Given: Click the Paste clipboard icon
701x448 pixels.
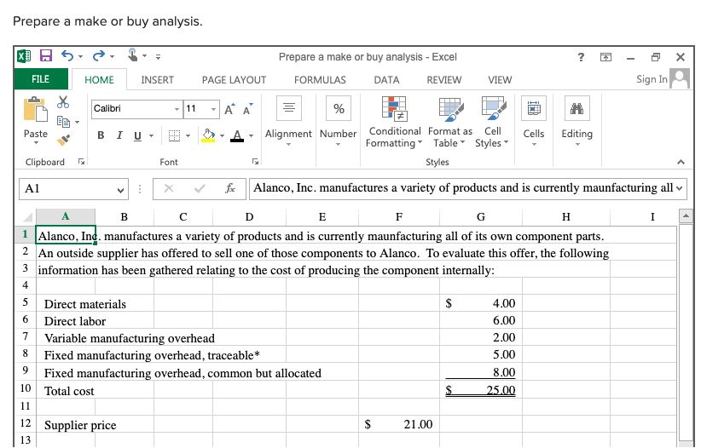Looking at the screenshot, I should [35, 109].
